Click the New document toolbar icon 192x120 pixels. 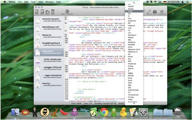(x=37, y=12)
